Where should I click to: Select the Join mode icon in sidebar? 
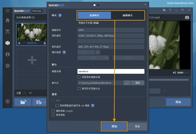[x=8, y=43]
